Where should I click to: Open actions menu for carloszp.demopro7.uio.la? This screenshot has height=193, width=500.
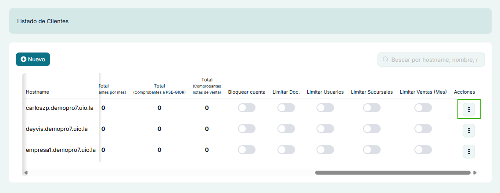pyautogui.click(x=469, y=109)
